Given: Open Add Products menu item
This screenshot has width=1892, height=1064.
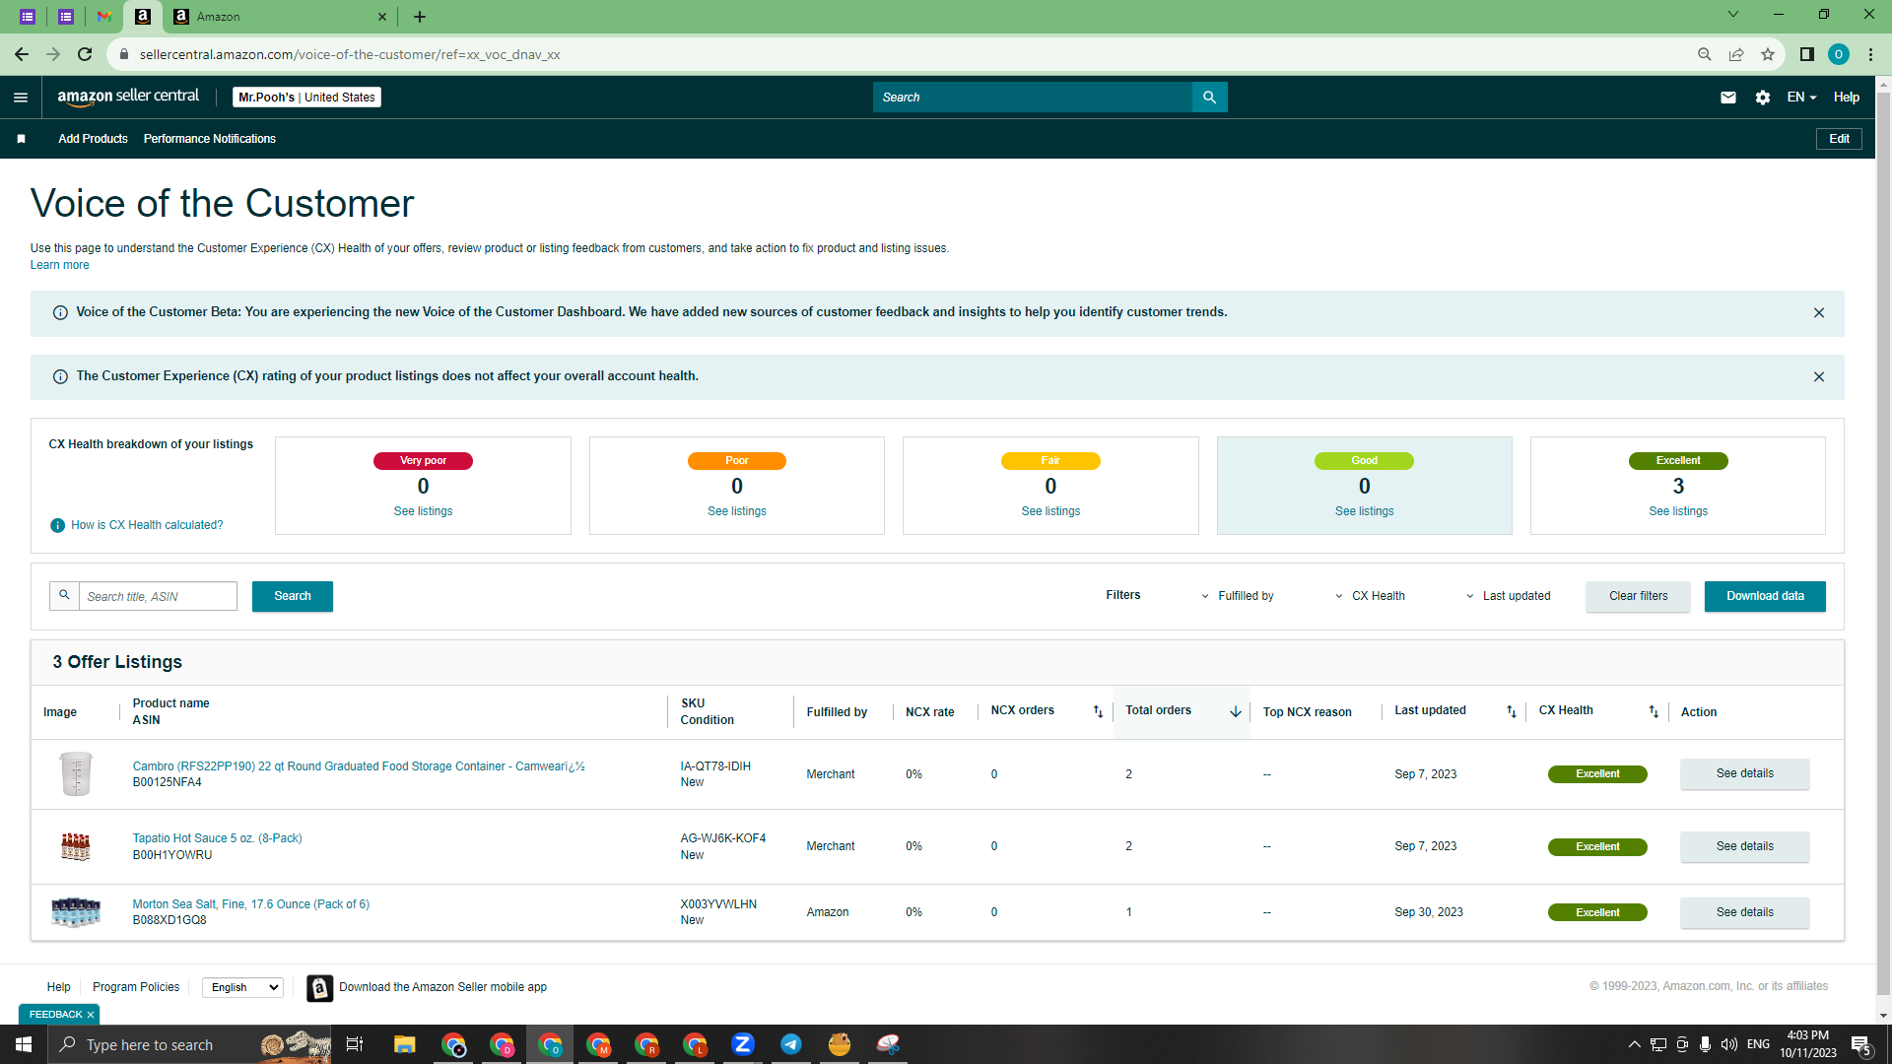Looking at the screenshot, I should coord(93,139).
